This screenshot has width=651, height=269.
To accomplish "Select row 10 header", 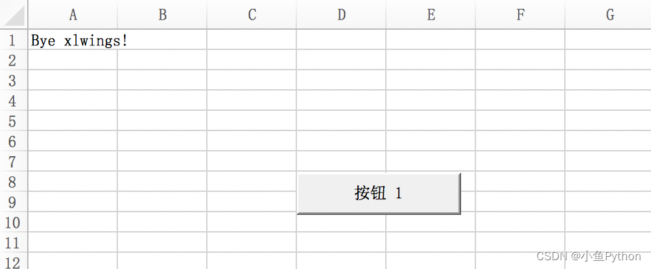I will (x=14, y=222).
